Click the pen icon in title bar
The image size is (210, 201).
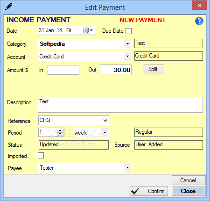pos(8,7)
